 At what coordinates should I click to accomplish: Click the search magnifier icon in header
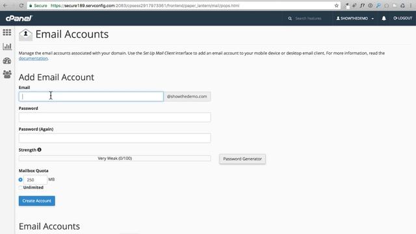click(290, 18)
